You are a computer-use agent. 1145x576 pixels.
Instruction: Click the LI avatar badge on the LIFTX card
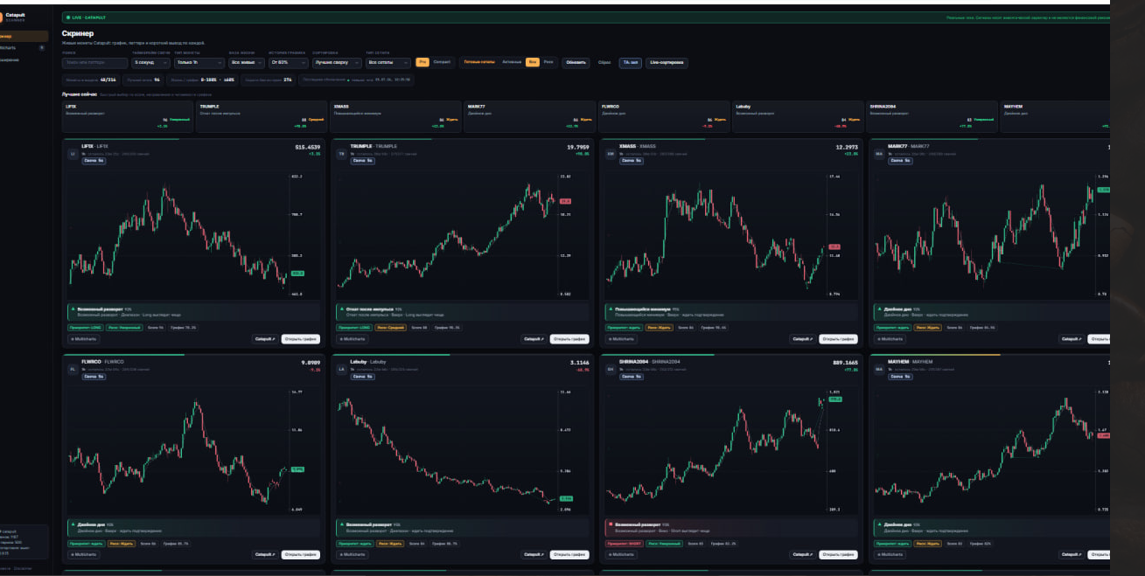(x=73, y=154)
